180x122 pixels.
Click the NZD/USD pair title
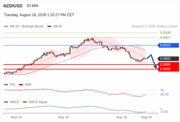13,6
